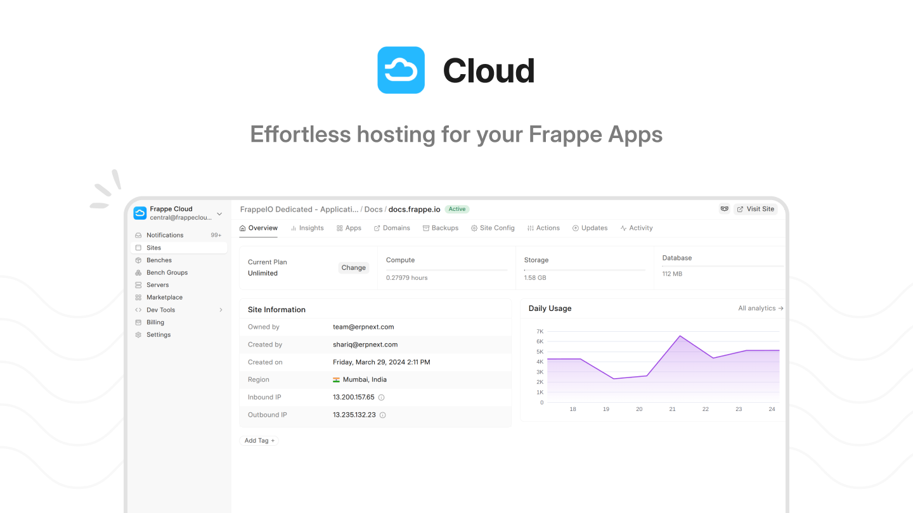Click the Visit Site button
Image resolution: width=913 pixels, height=513 pixels.
(x=755, y=208)
